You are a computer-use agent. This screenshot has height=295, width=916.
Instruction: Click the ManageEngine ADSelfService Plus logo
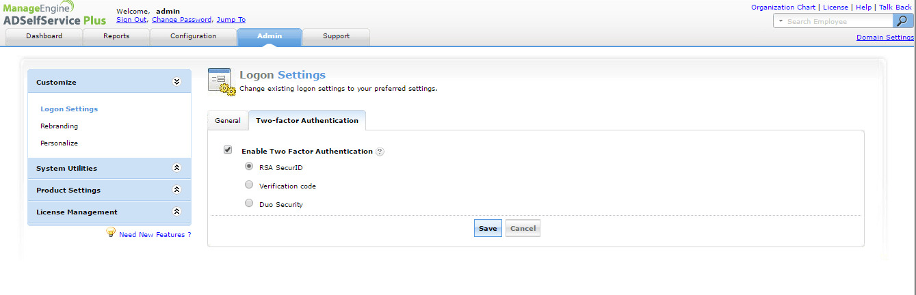55,14
